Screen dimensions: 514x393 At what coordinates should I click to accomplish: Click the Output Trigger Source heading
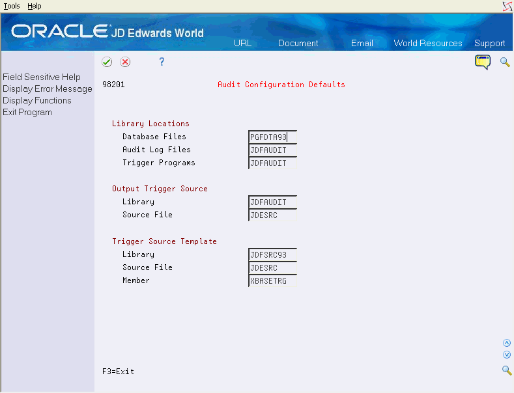pyautogui.click(x=160, y=189)
